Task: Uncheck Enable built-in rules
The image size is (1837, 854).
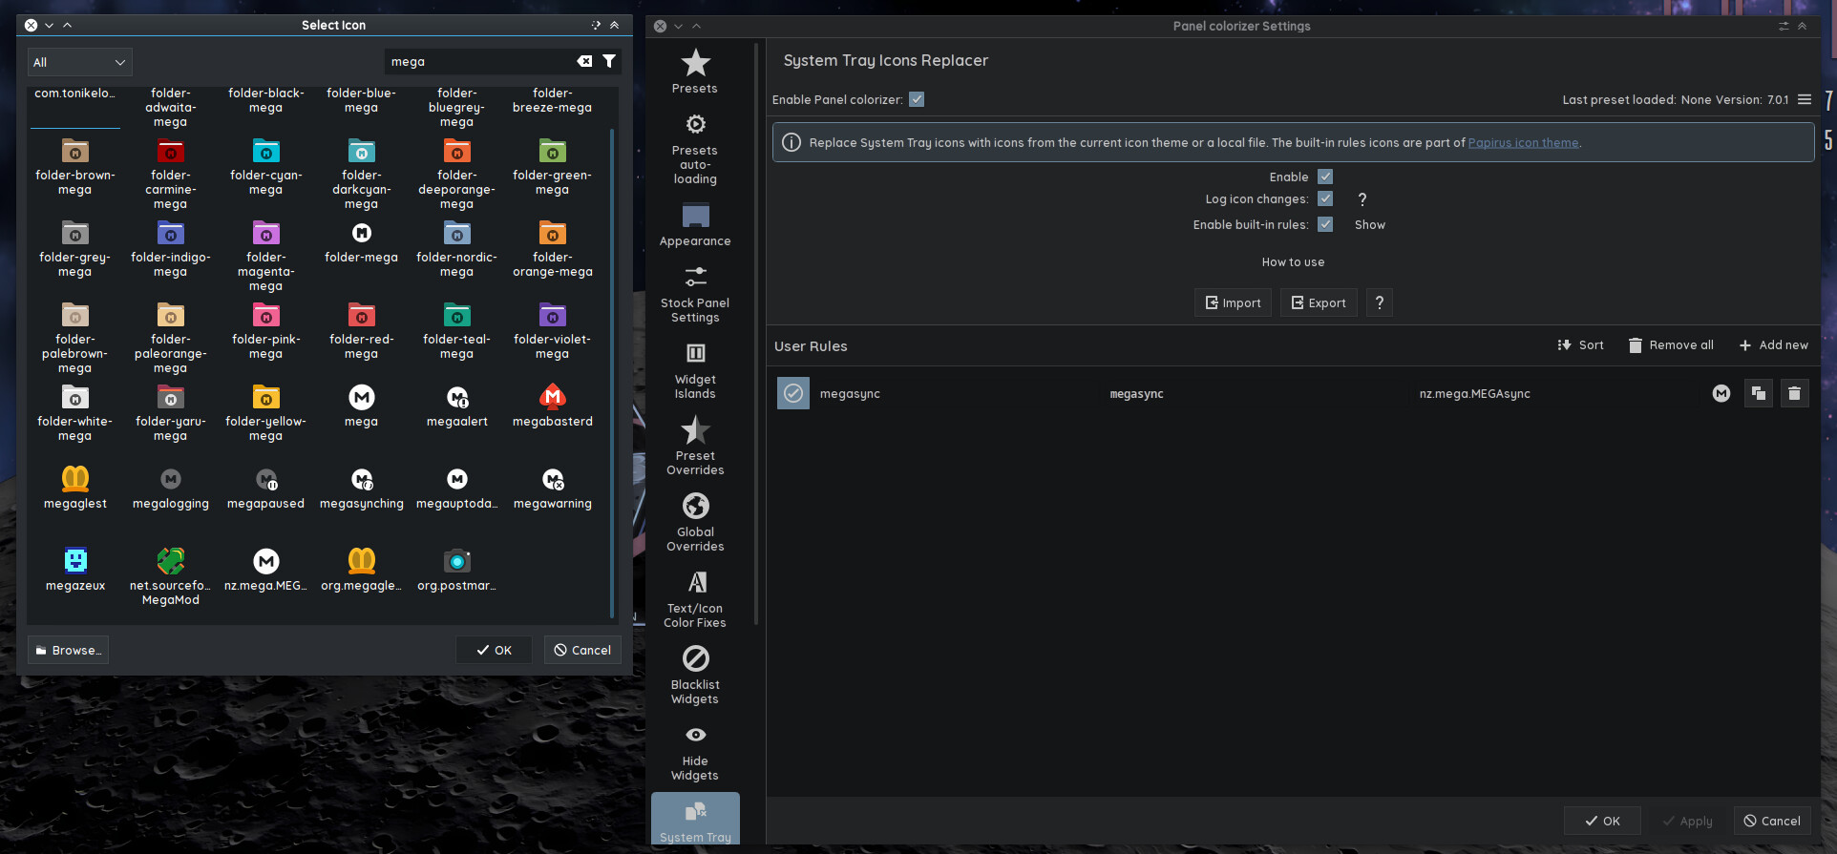Action: click(x=1325, y=224)
